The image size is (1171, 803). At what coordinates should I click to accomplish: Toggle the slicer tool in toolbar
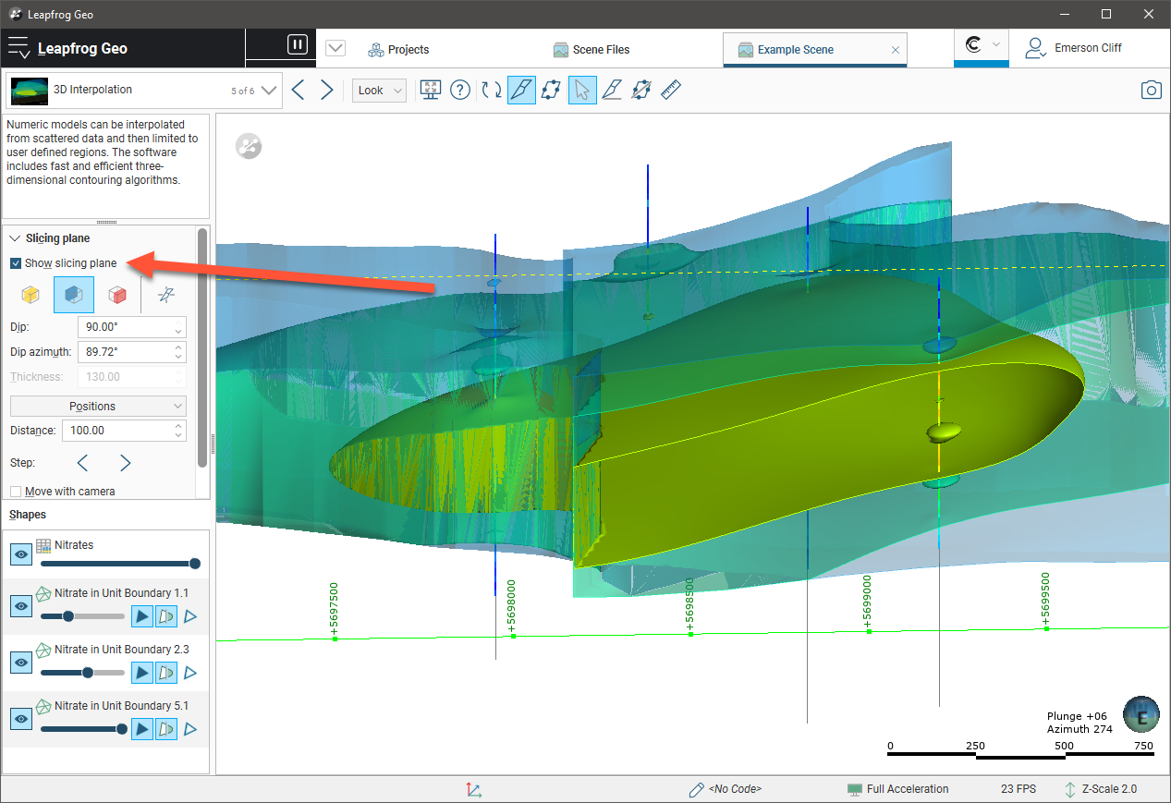(x=521, y=90)
